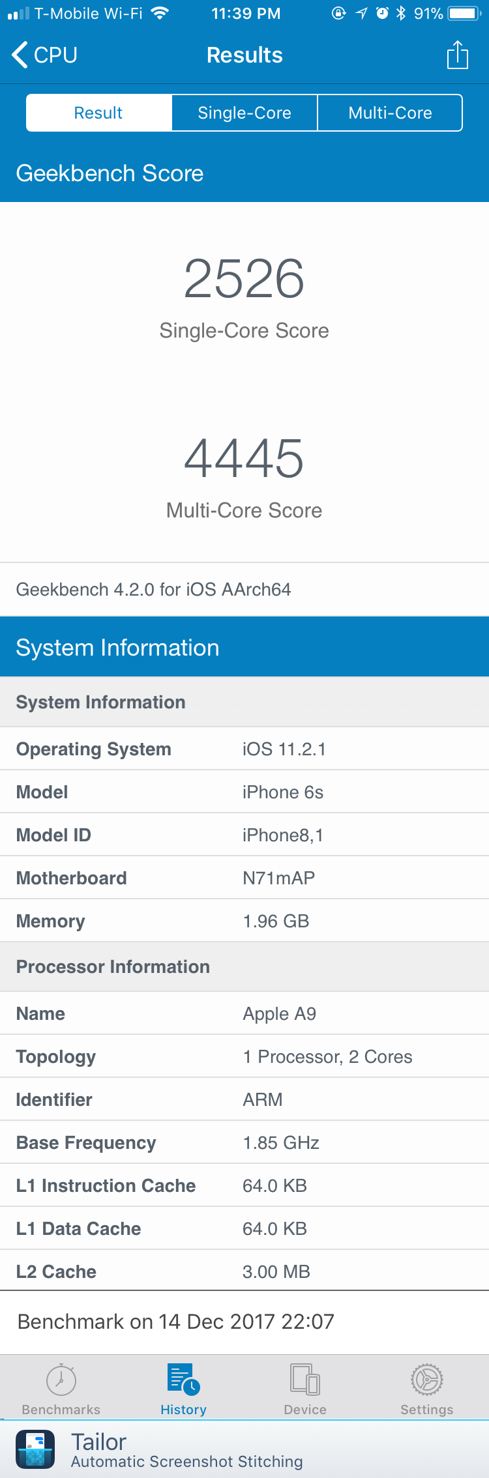The image size is (489, 1478).
Task: Tap the Geekbench 4.2.0 version text
Action: (153, 589)
